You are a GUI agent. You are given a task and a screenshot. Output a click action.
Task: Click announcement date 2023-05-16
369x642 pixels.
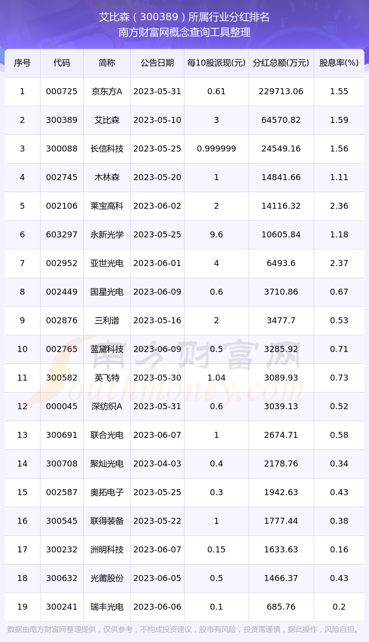157,321
